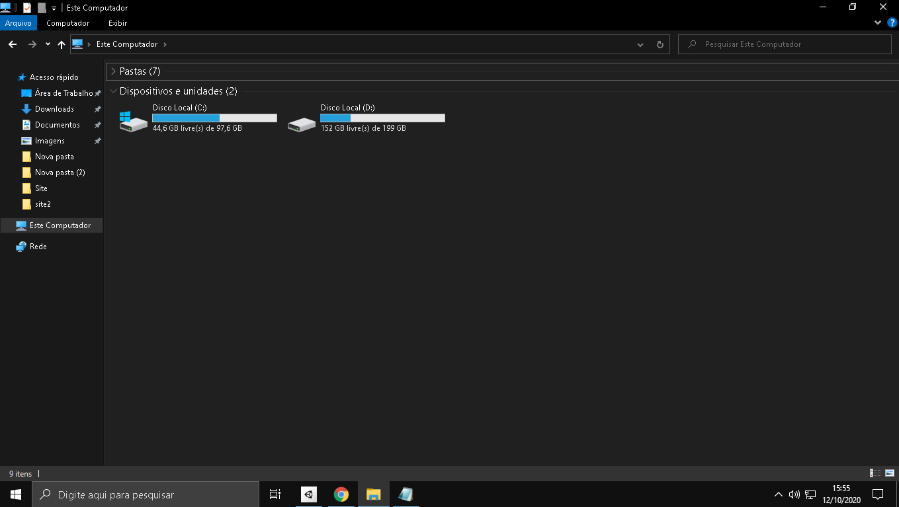Open the address bar history dropdown

point(640,44)
